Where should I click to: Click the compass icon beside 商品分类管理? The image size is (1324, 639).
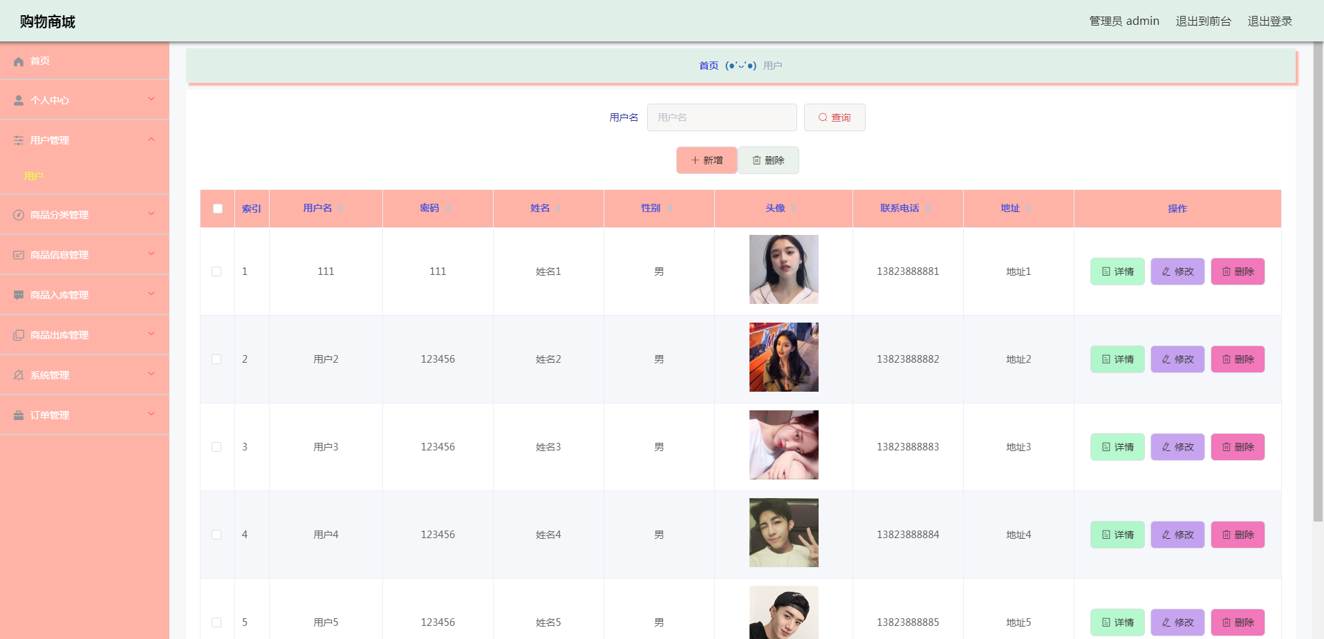tap(19, 216)
